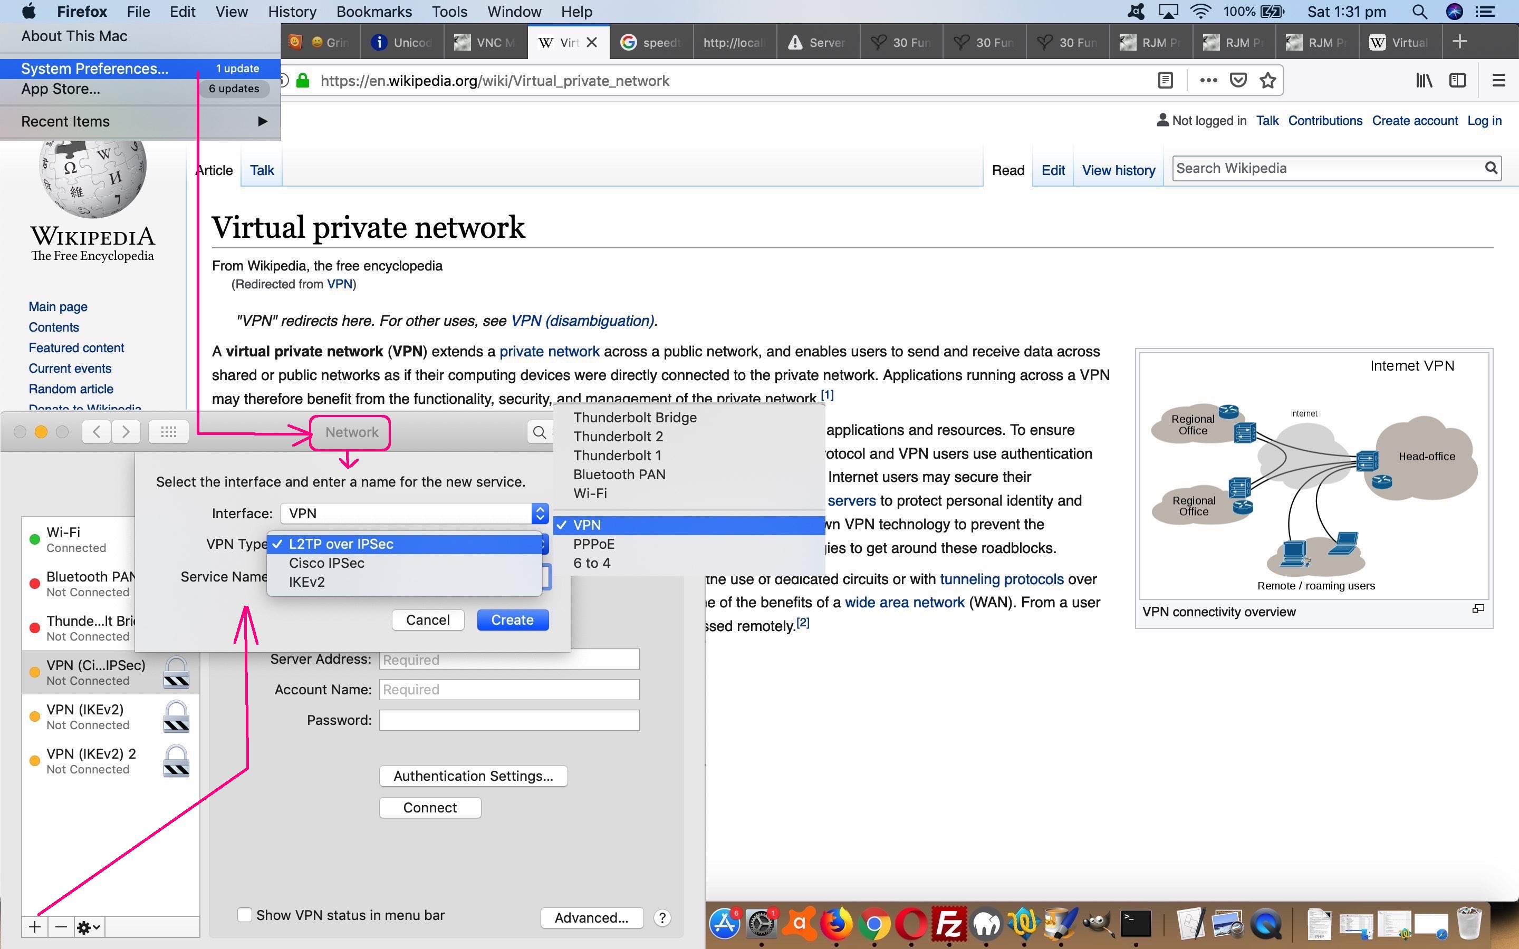
Task: Select About This Mac
Action: pyautogui.click(x=141, y=36)
